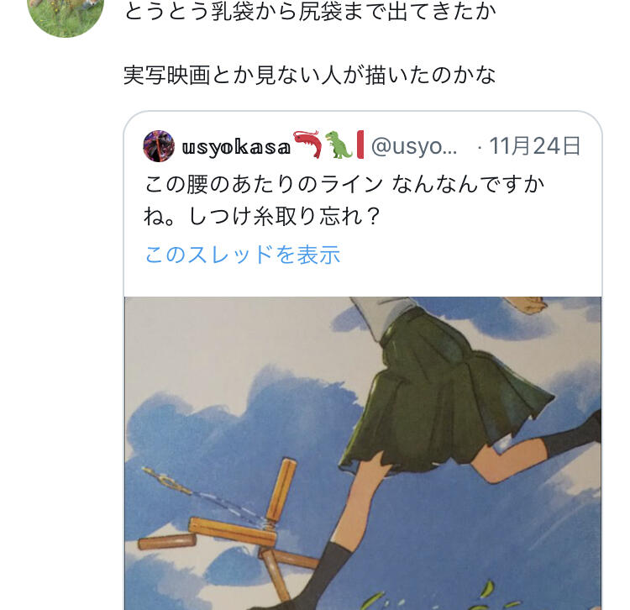The height and width of the screenshot is (610, 630).
Task: Click the shrimp emoji beside usyokasa
Action: pos(307,145)
